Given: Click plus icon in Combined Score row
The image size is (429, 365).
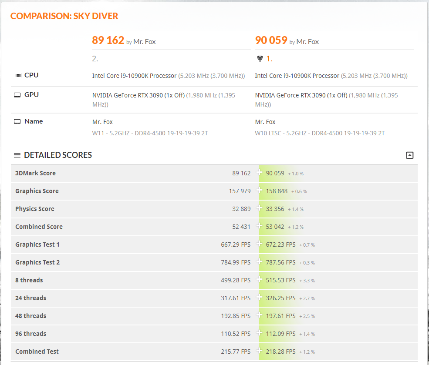Looking at the screenshot, I should 259,226.
